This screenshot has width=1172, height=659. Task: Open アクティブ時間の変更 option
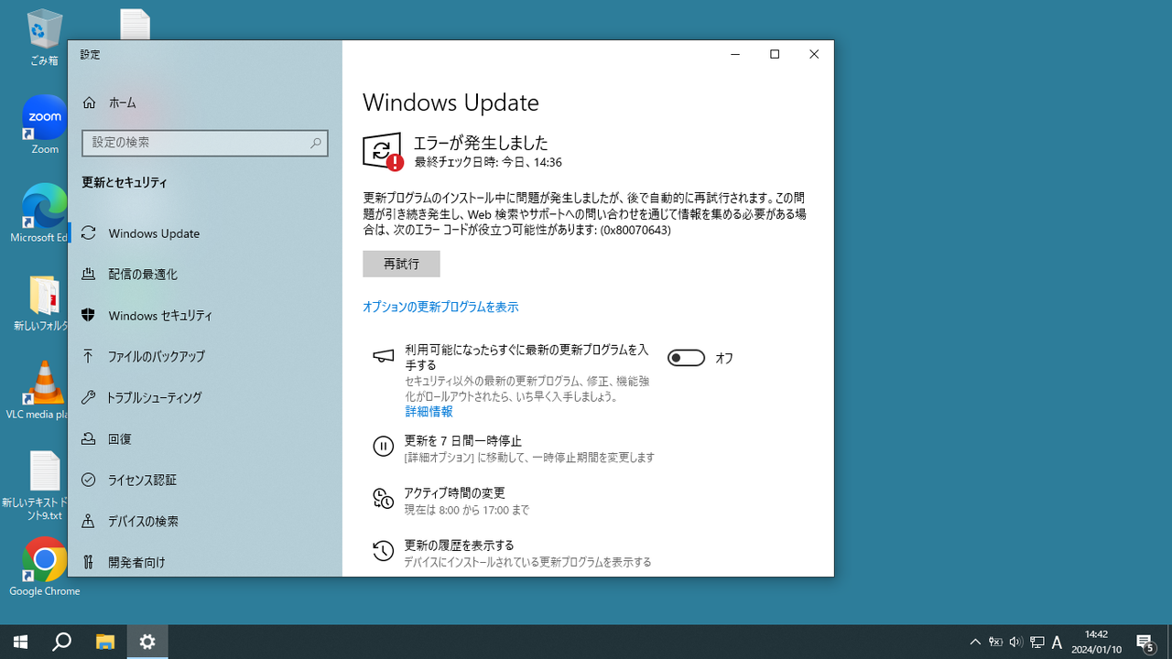pos(450,501)
